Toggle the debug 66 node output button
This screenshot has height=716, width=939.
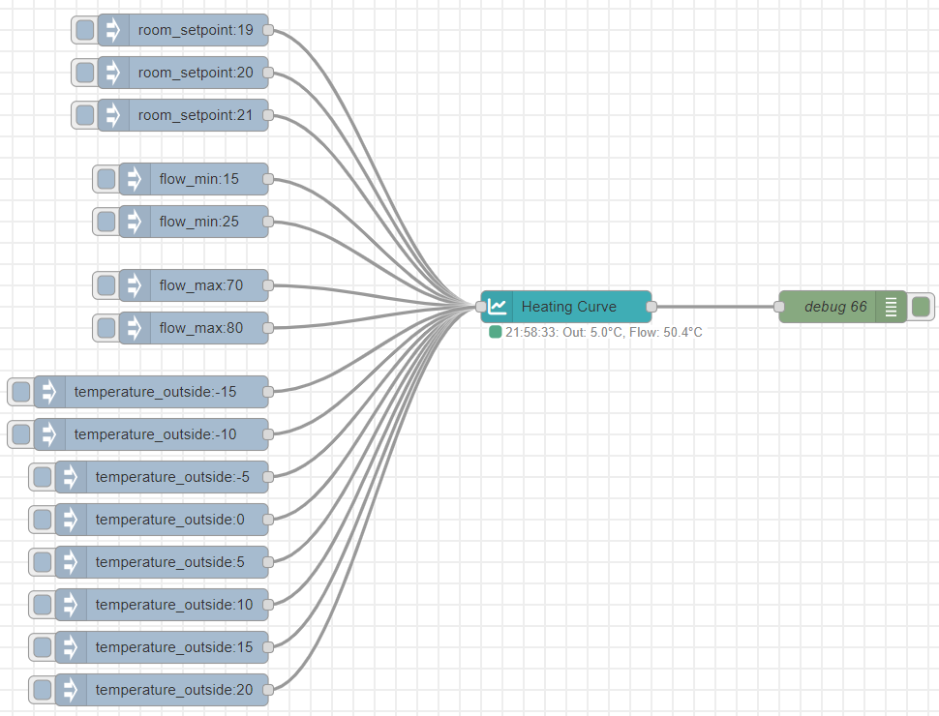pyautogui.click(x=921, y=307)
